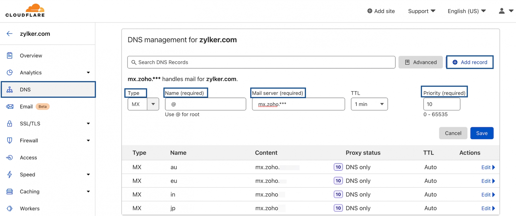Click the Add site link
The image size is (516, 216).
click(381, 11)
